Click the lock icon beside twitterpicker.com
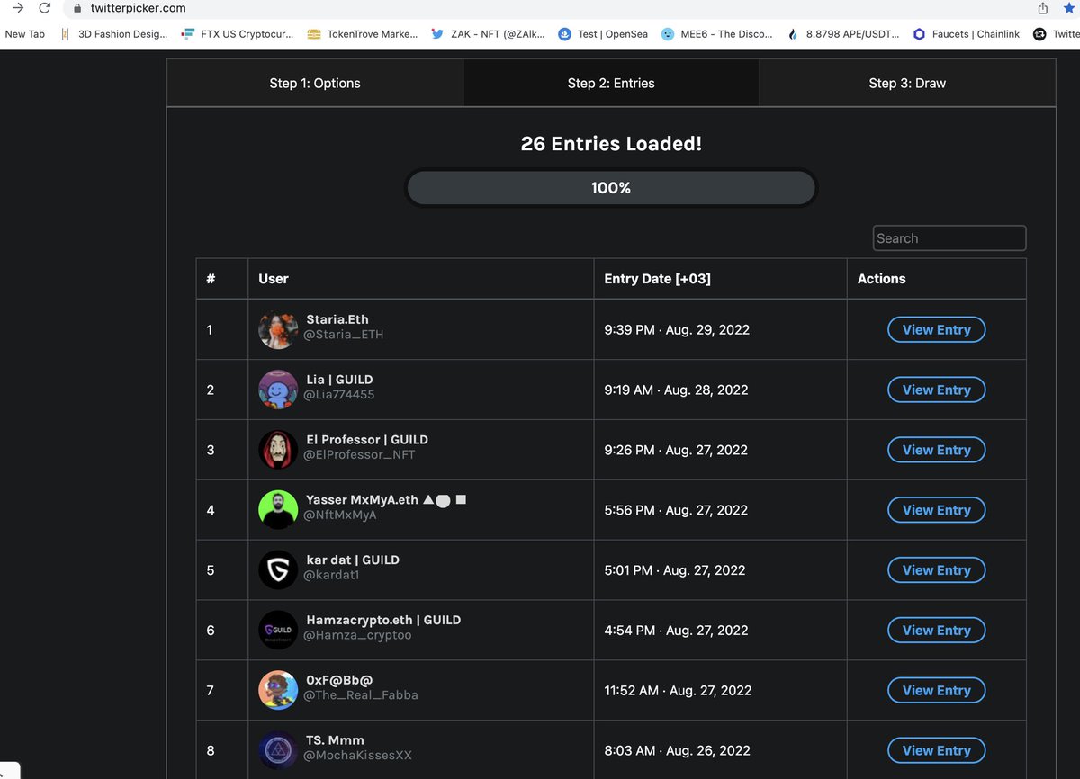This screenshot has height=779, width=1080. coord(77,8)
